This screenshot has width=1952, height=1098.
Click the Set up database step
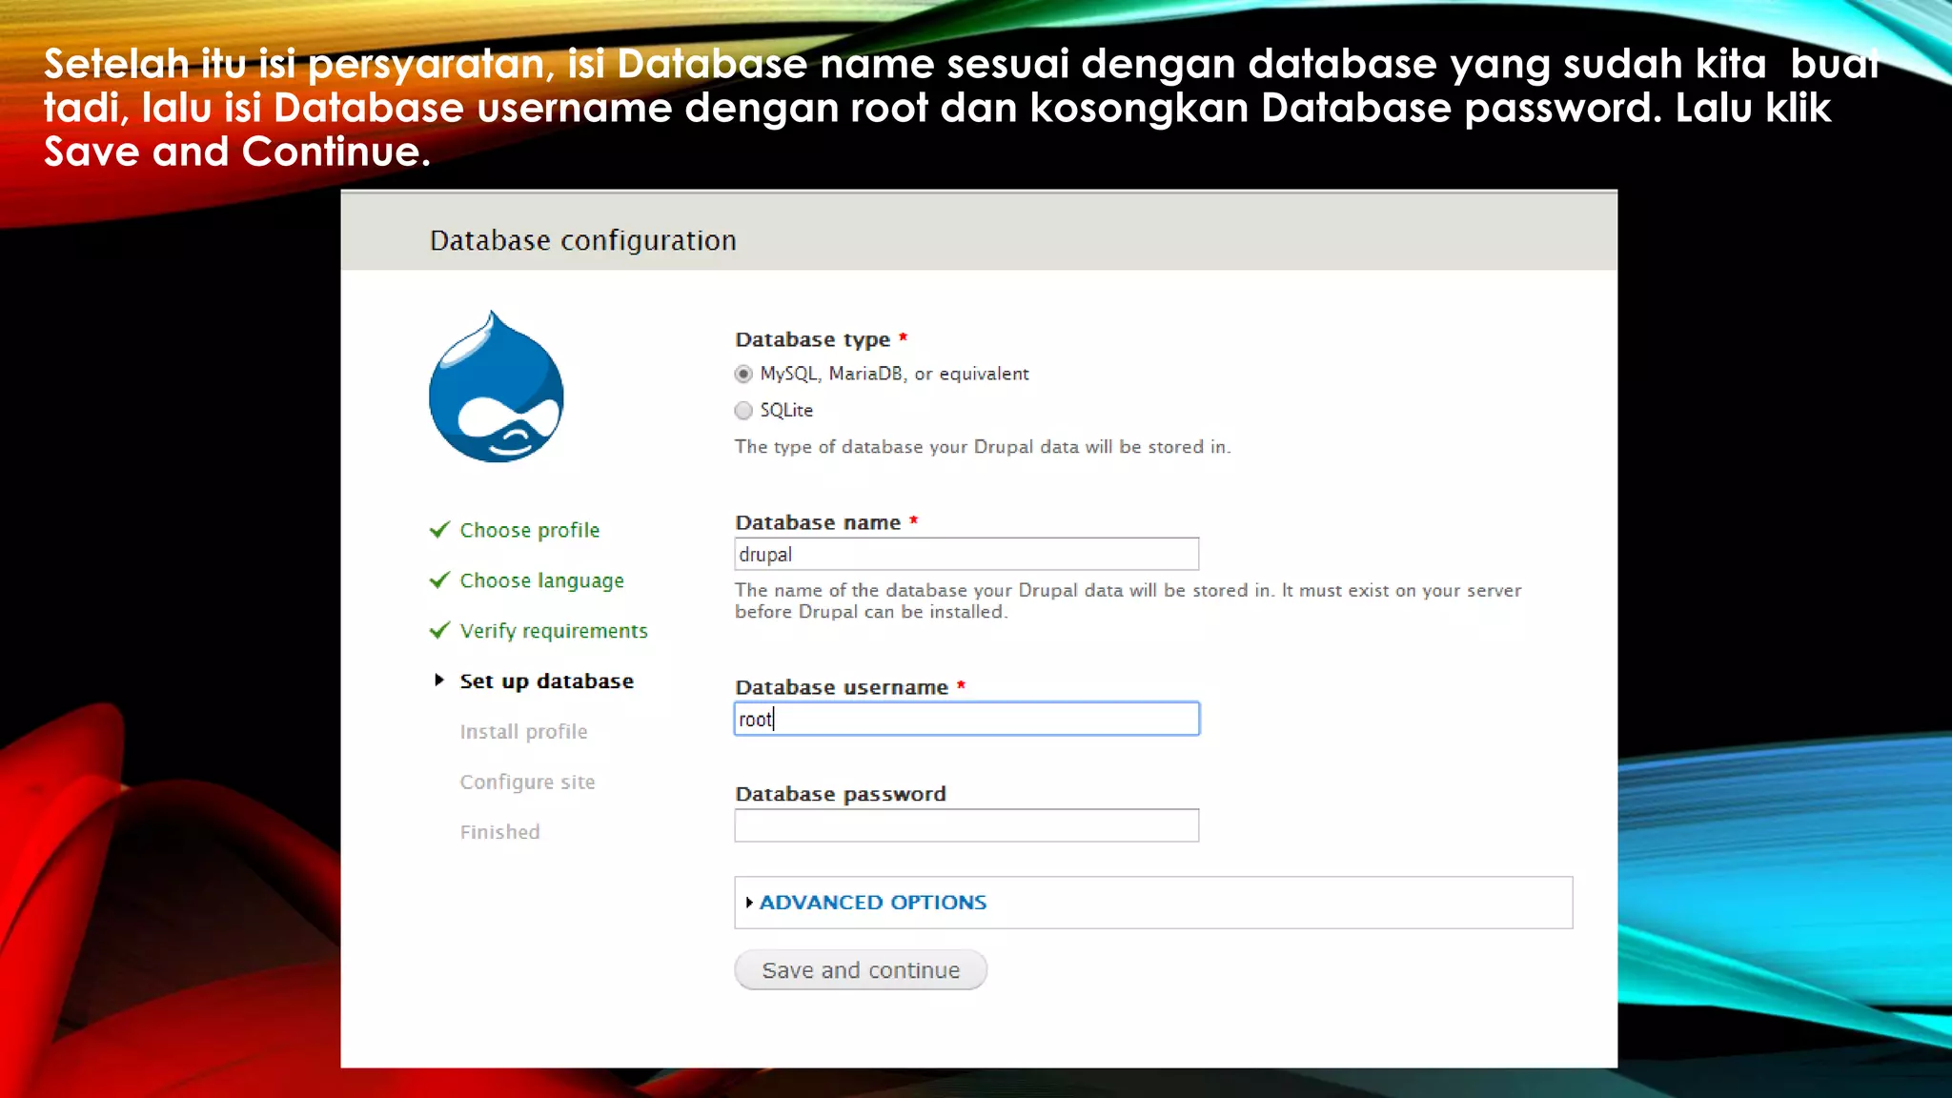coord(546,681)
